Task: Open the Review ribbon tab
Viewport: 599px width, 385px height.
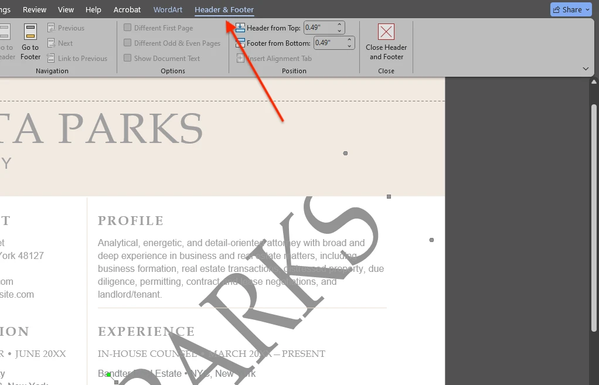Action: [35, 10]
